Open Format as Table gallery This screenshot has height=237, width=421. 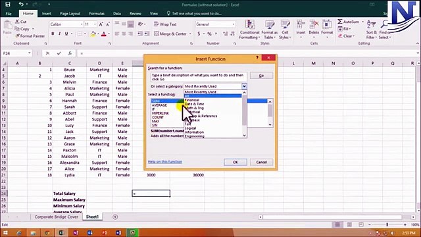pyautogui.click(x=269, y=30)
